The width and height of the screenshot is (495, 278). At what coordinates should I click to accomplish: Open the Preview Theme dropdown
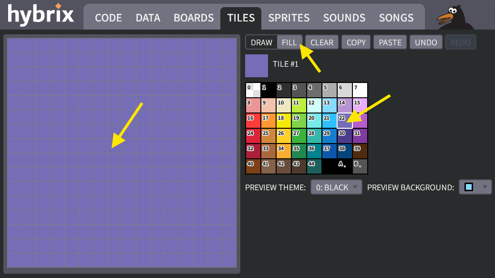[336, 187]
